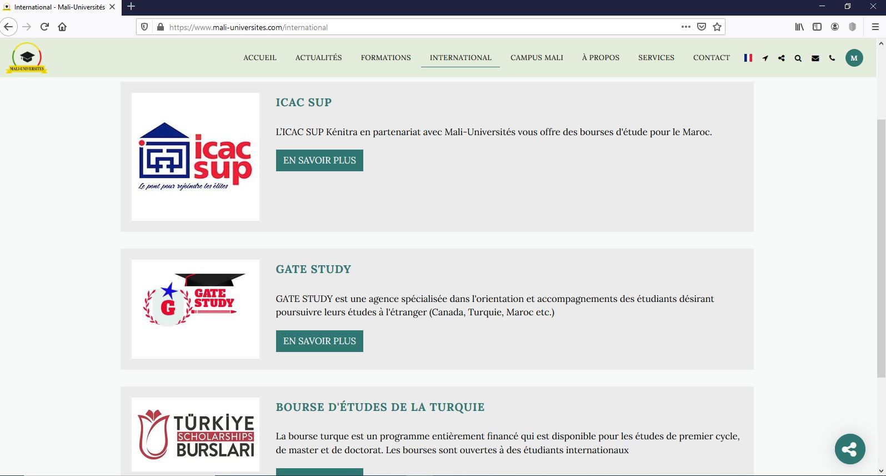886x476 pixels.
Task: Open the GATE STUDY heading link
Action: [x=313, y=269]
